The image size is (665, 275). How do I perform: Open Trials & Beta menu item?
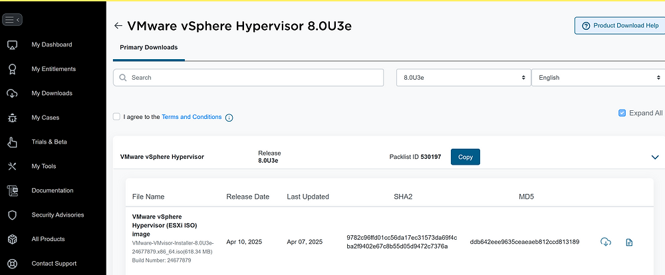[49, 142]
